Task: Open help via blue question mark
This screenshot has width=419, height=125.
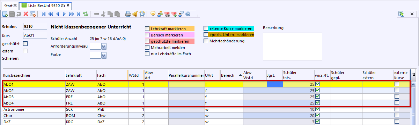Action: point(188,14)
